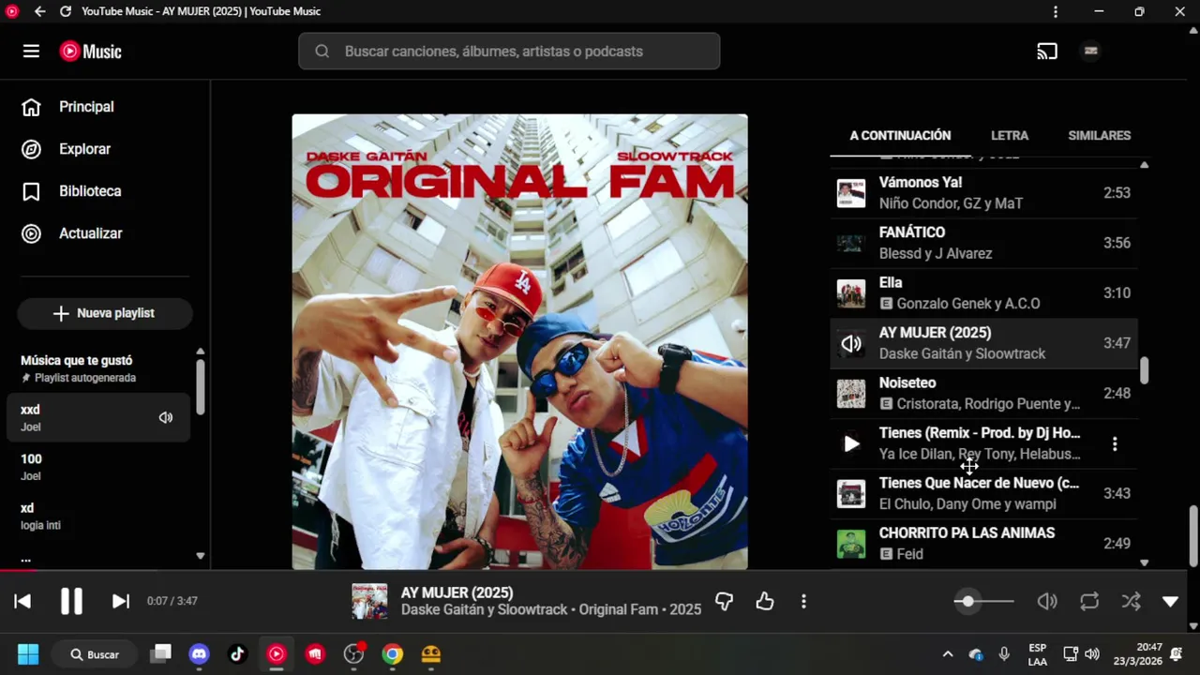Image resolution: width=1200 pixels, height=675 pixels.
Task: Play Noiseteo from the queue
Action: (983, 393)
